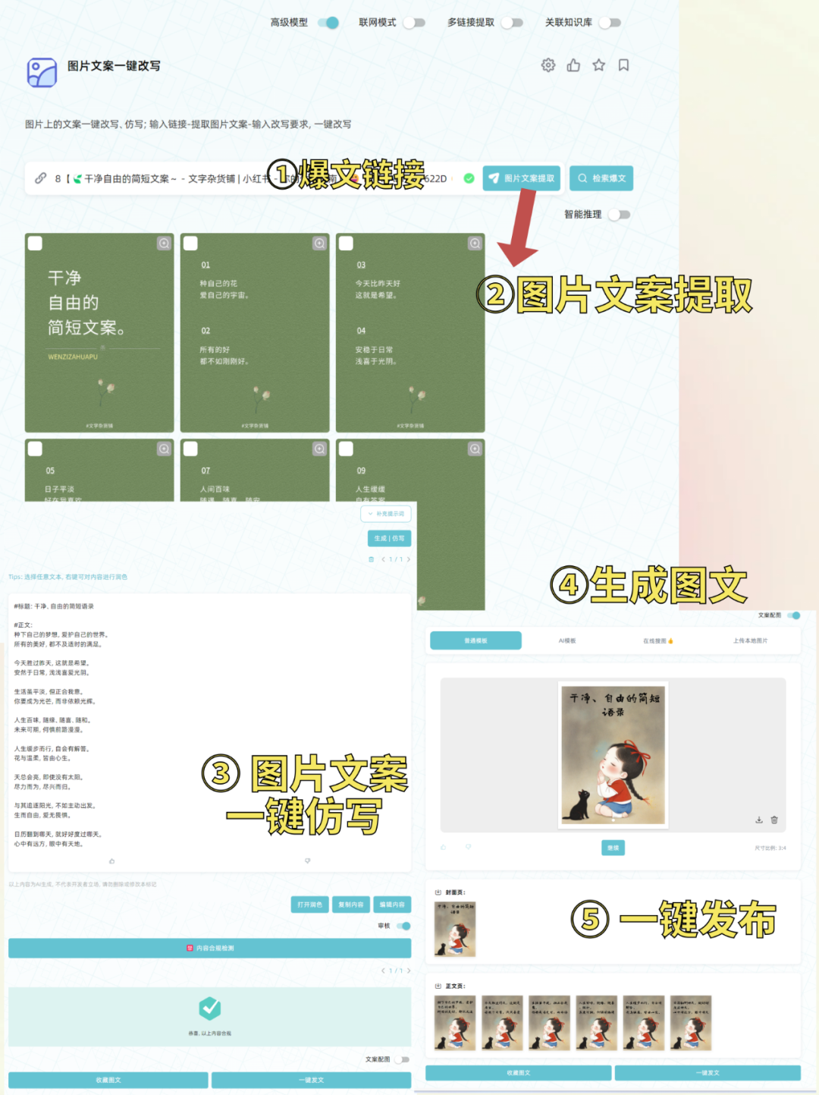
Task: Like the tool with header thumbs-up icon
Action: (573, 65)
